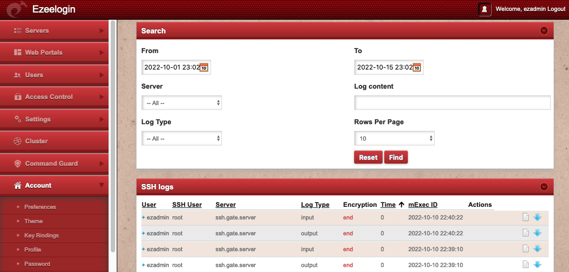
Task: Click the From date calendar icon
Action: coord(204,68)
